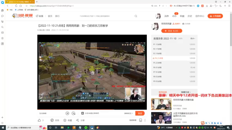Viewport: 232px width, 130px height.
Task: Go to browser home page
Action: tap(21, 6)
